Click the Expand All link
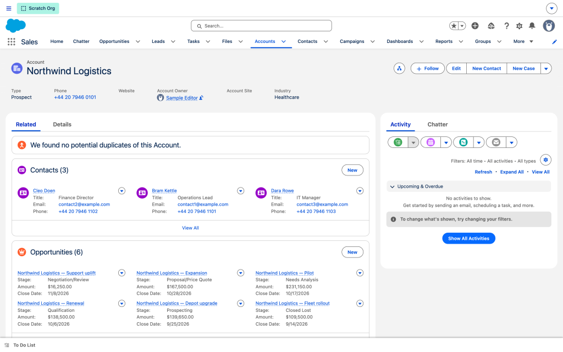This screenshot has height=352, width=563. pyautogui.click(x=512, y=172)
